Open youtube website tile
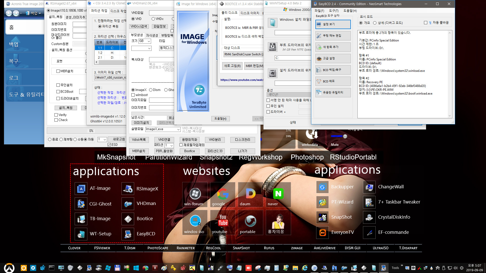486x273 pixels. (223, 222)
